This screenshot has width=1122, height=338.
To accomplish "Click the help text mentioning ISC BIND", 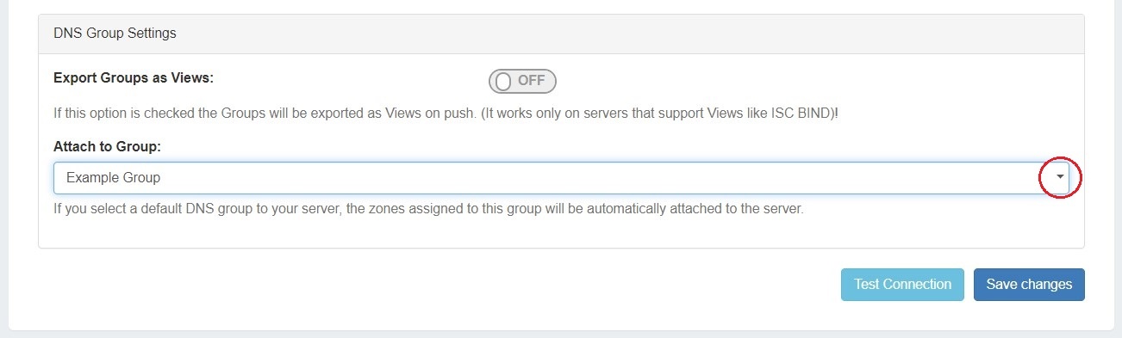I will (446, 114).
